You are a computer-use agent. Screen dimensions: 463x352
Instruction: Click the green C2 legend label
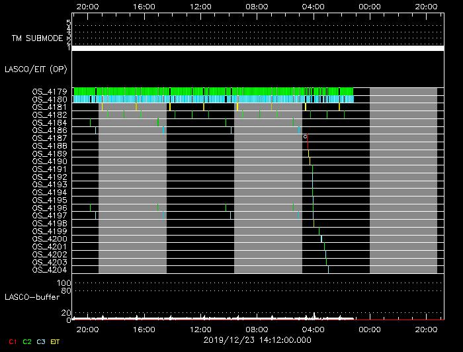pos(27,341)
